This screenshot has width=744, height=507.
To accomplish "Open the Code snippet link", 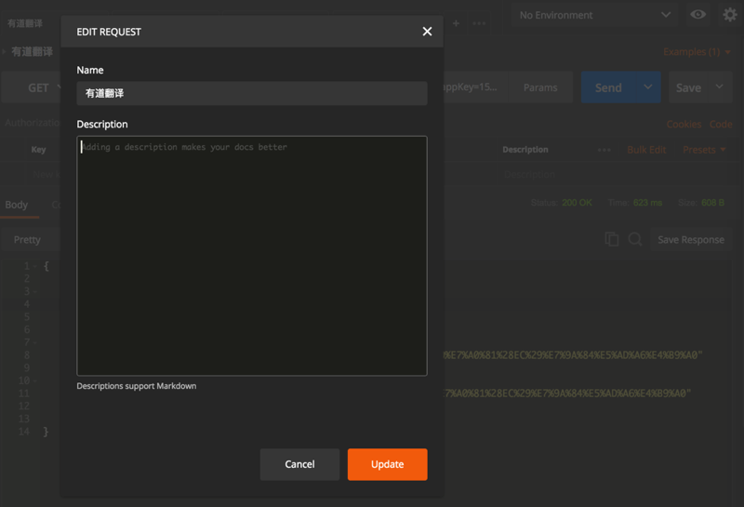I will [721, 125].
